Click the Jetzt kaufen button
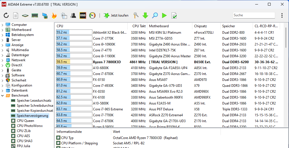 tap(116, 15)
